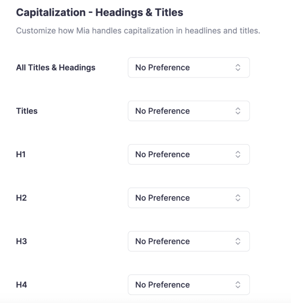The image size is (291, 303).
Task: Expand the H1 capitalization dropdown
Action: point(189,155)
